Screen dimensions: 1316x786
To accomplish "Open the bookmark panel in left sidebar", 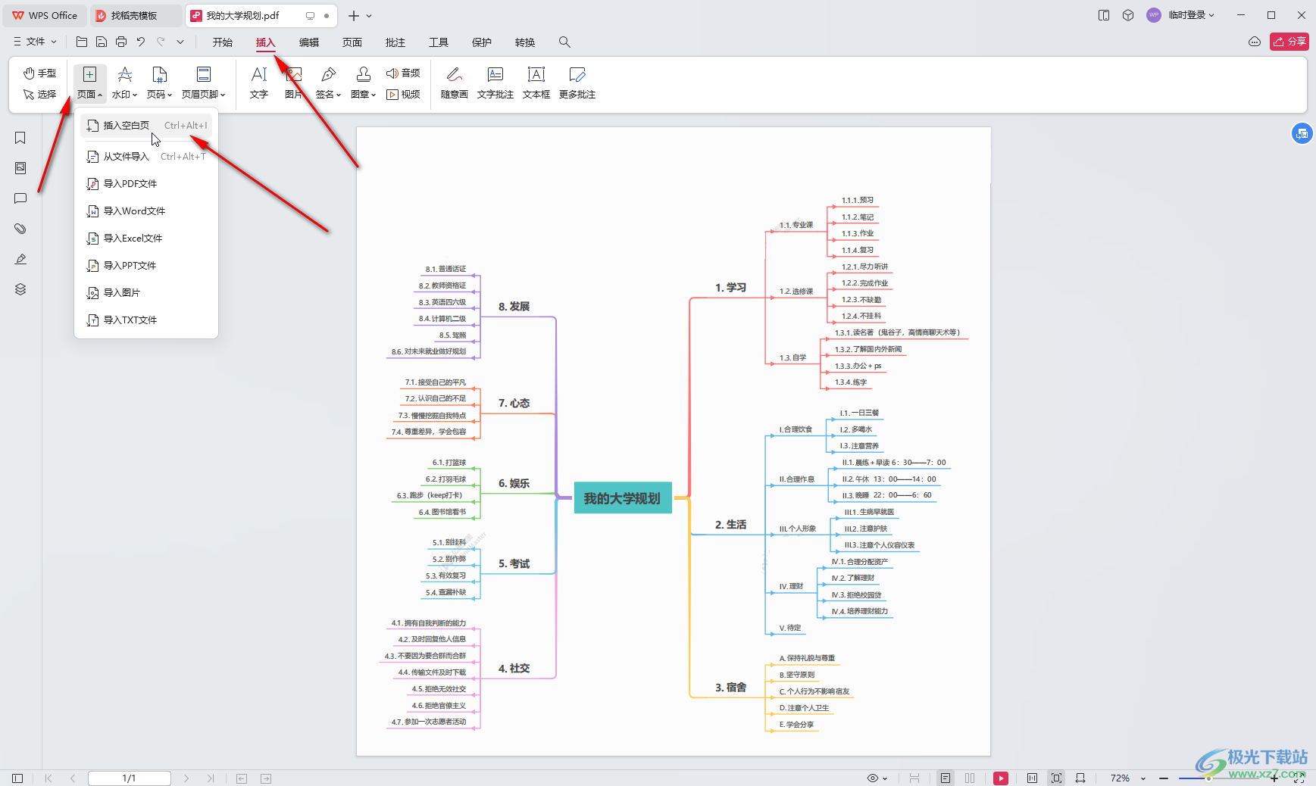I will pyautogui.click(x=20, y=138).
